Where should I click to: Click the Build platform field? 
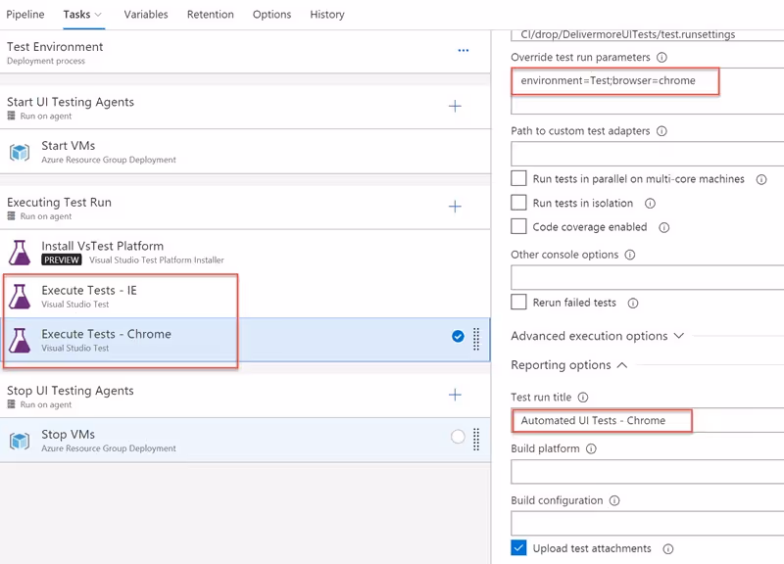click(x=648, y=472)
